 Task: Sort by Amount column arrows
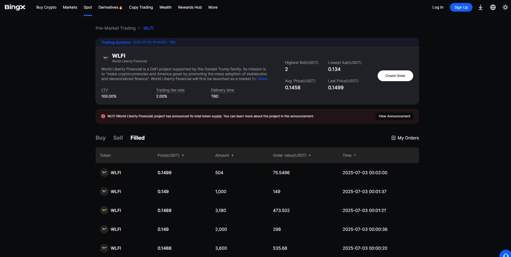click(x=232, y=155)
